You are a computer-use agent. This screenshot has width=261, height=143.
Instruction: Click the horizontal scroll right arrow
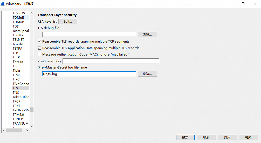[27, 131]
